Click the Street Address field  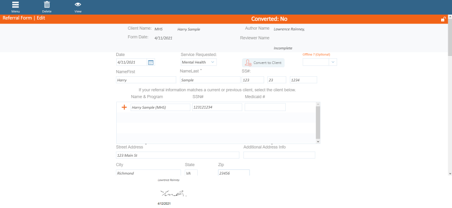[178, 155]
